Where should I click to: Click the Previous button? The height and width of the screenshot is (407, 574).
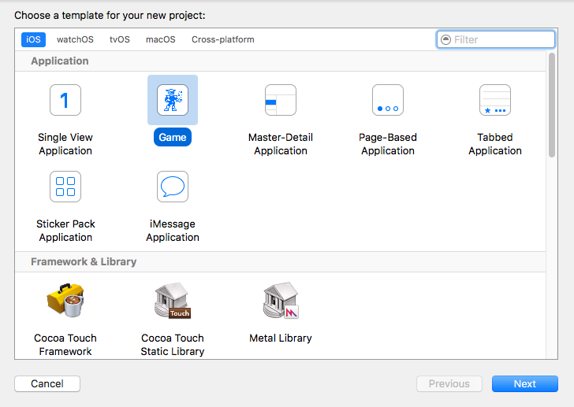tap(449, 384)
